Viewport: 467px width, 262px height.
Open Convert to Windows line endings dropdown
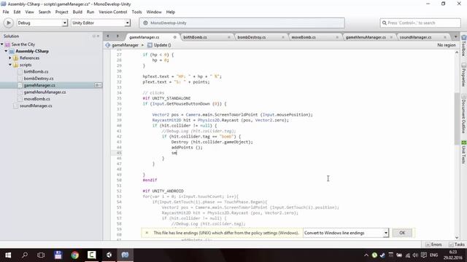(x=346, y=233)
